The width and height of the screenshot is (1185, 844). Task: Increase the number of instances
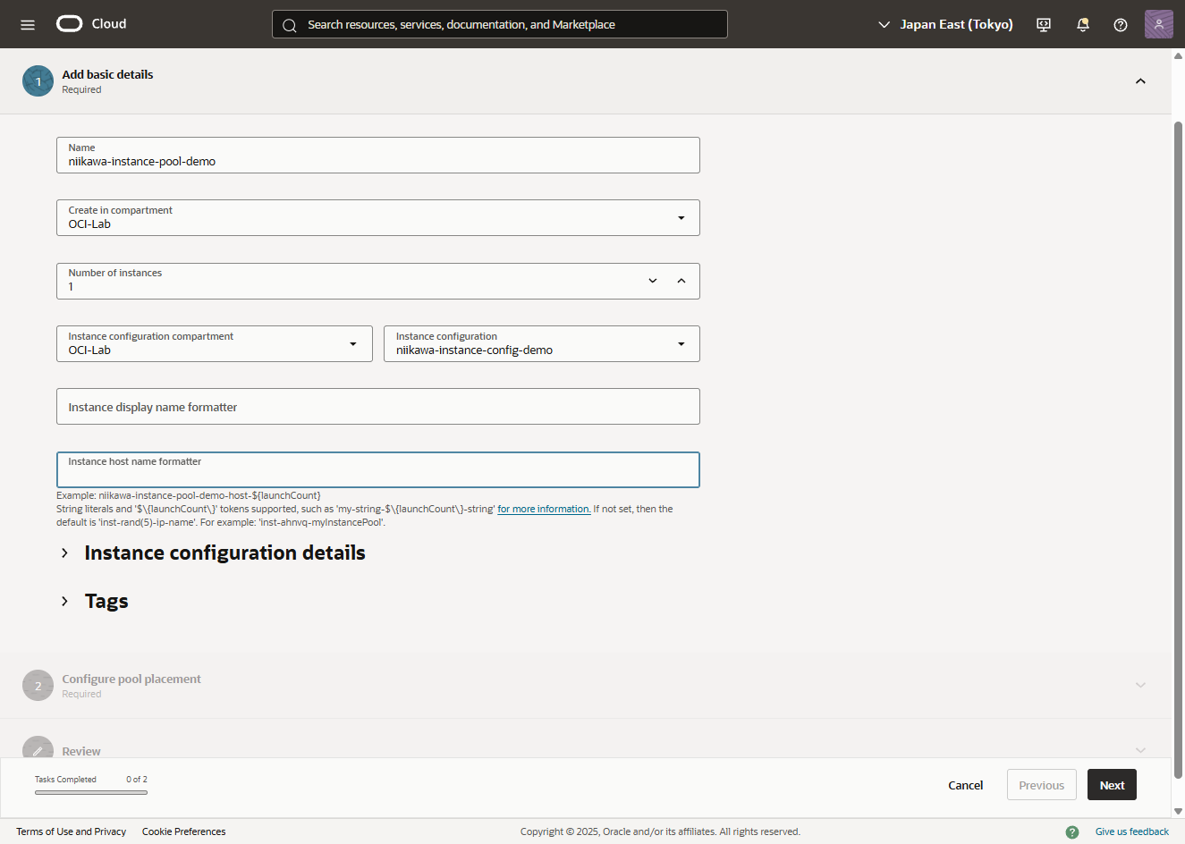(x=681, y=281)
